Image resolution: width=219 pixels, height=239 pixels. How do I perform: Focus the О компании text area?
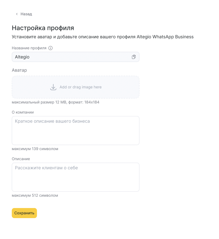[x=75, y=130]
